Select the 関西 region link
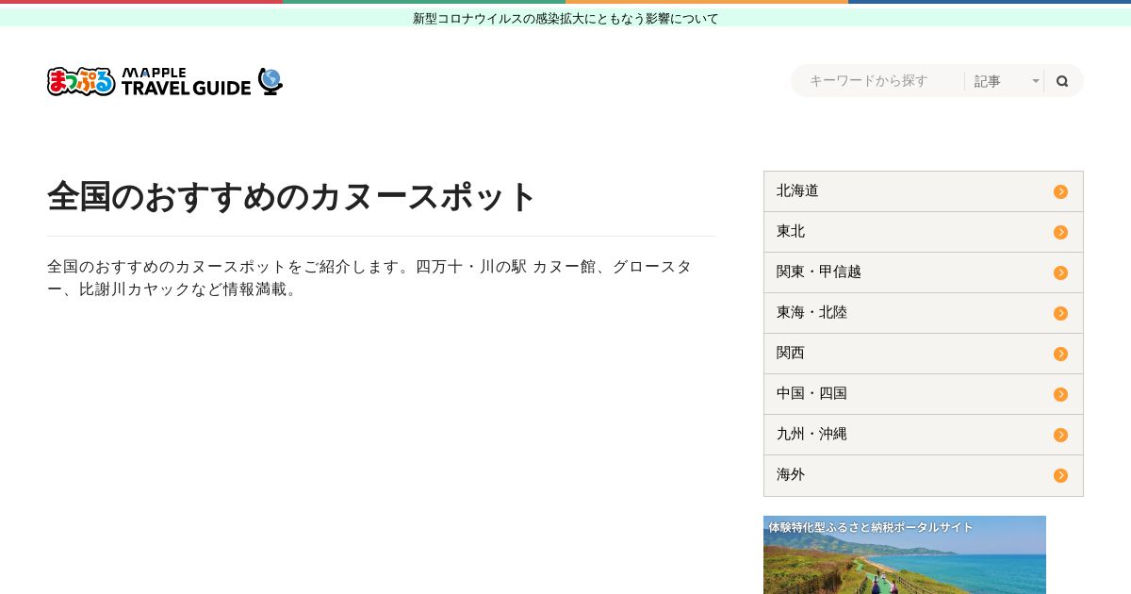The height and width of the screenshot is (594, 1131). pyautogui.click(x=924, y=354)
